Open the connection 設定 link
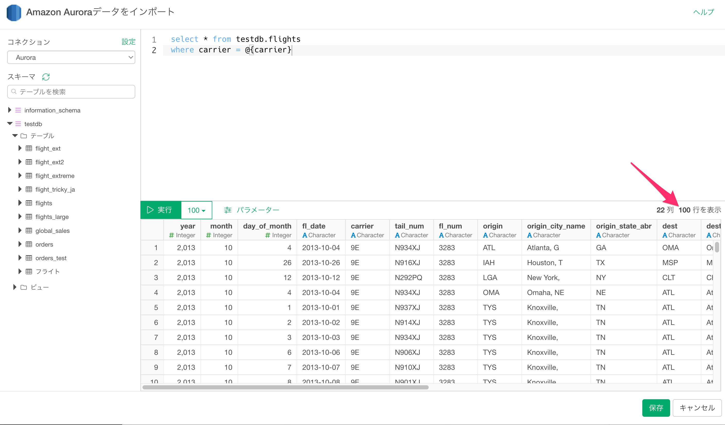The width and height of the screenshot is (725, 425). click(128, 42)
